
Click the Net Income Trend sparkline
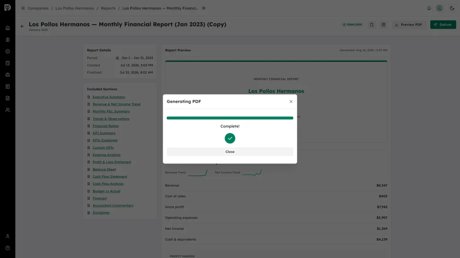click(252, 172)
